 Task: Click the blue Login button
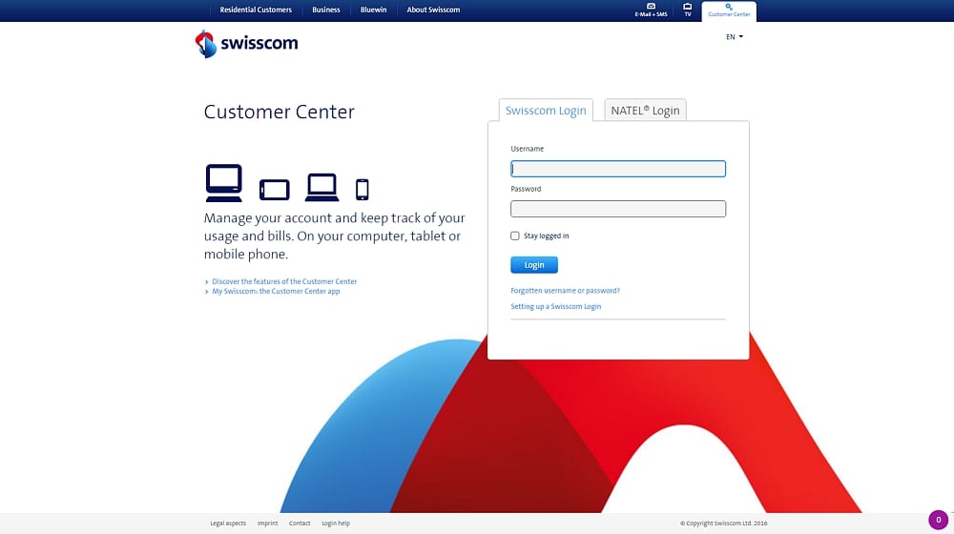(534, 264)
